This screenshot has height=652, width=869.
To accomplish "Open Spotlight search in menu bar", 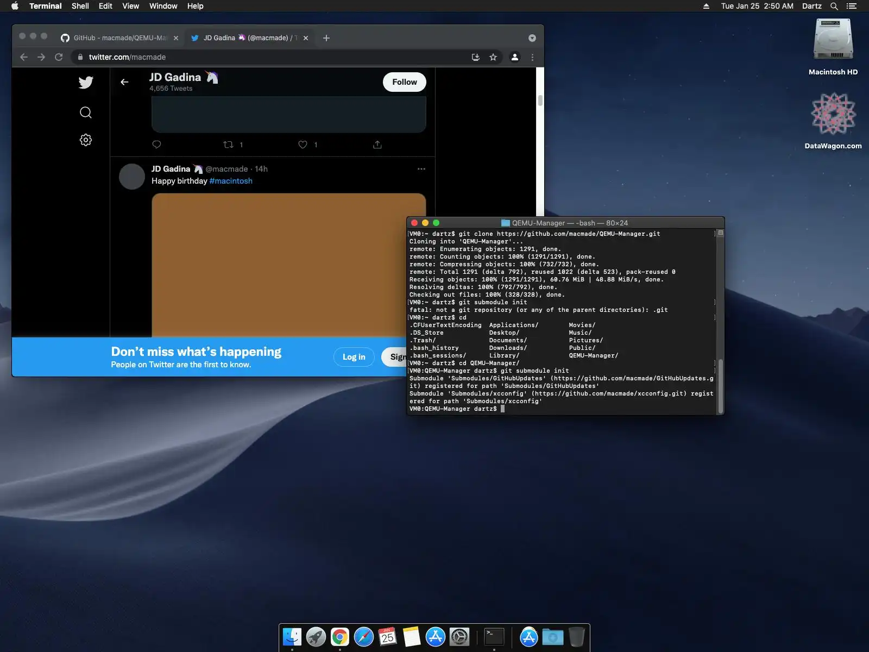I will tap(834, 6).
